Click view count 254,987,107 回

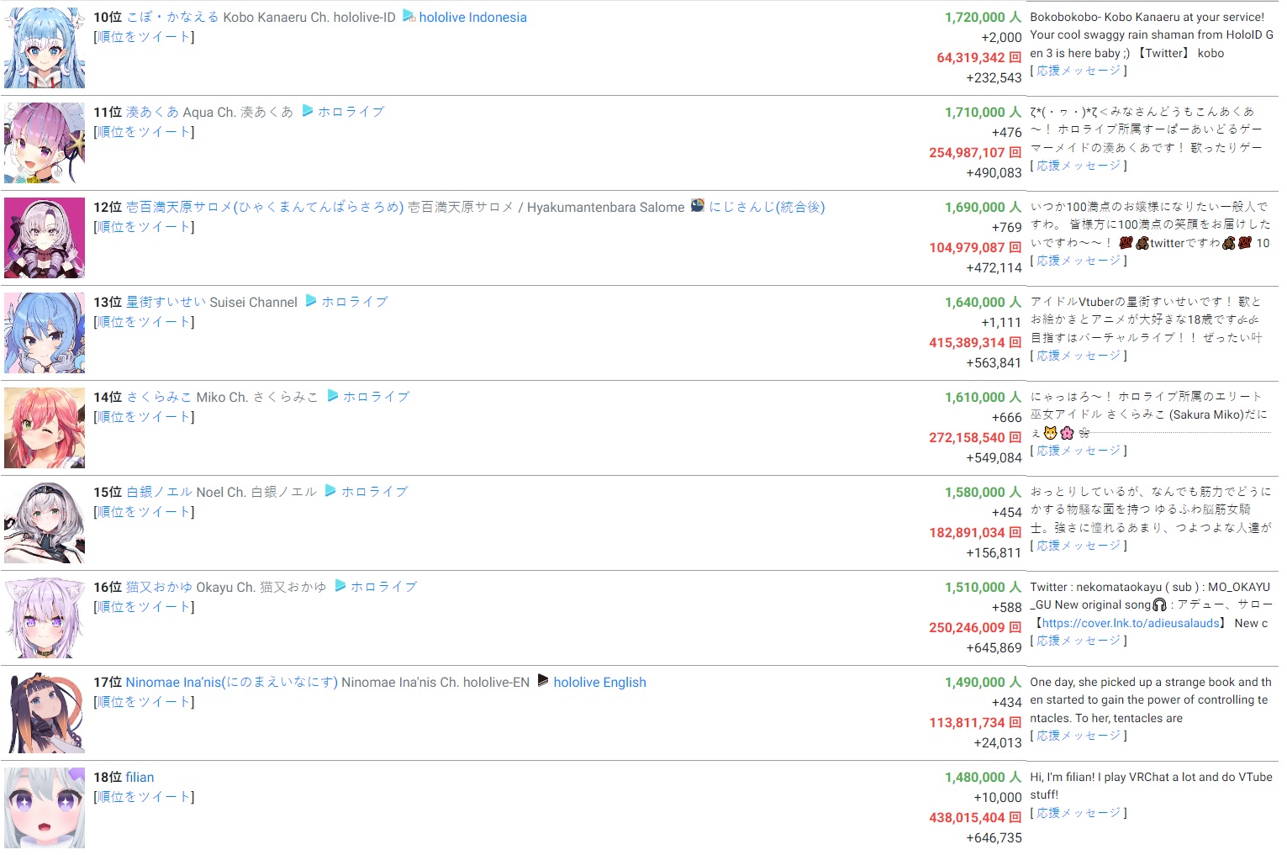pyautogui.click(x=975, y=153)
